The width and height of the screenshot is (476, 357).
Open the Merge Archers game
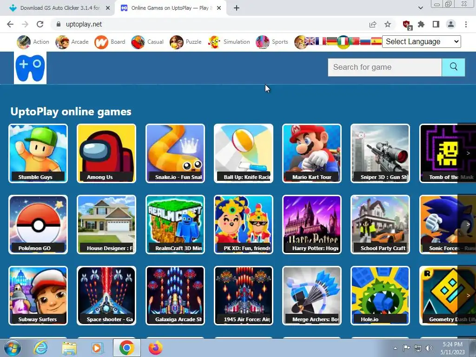pos(312,296)
